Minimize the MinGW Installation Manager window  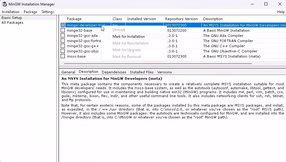point(252,4)
